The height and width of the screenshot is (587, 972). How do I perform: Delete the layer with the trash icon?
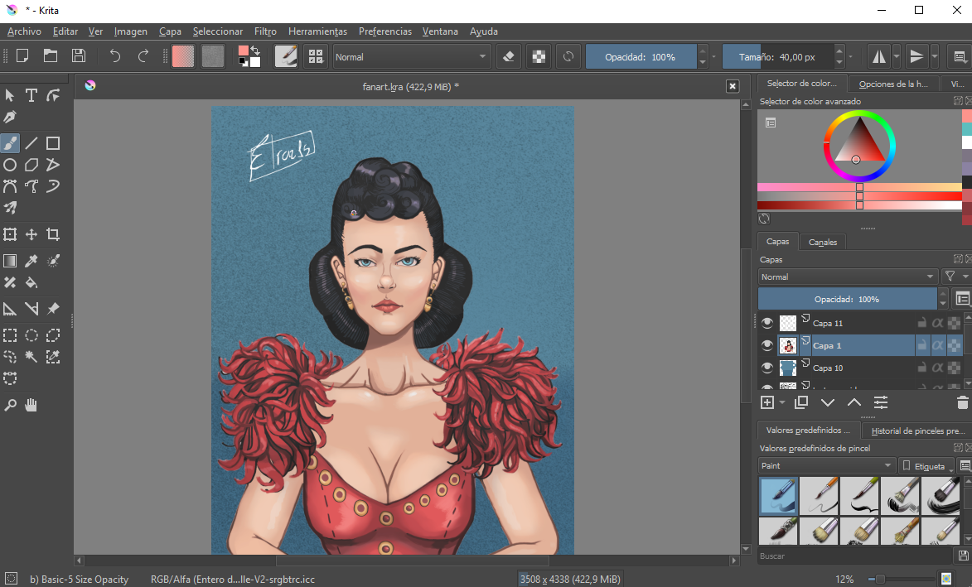[x=962, y=402]
